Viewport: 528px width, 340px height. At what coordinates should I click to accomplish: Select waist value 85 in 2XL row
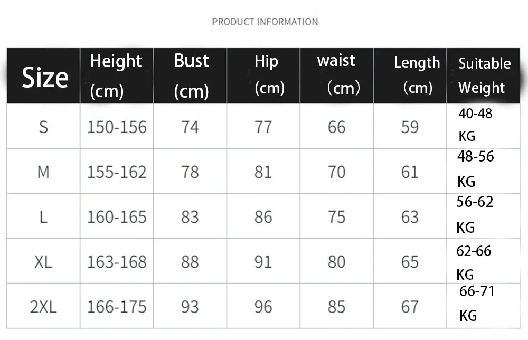click(x=336, y=307)
